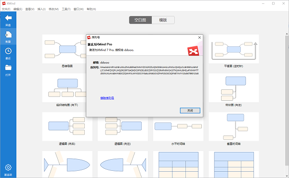Select the 新建 new document sidebar icon
The height and width of the screenshot is (178, 289).
coord(8,35)
